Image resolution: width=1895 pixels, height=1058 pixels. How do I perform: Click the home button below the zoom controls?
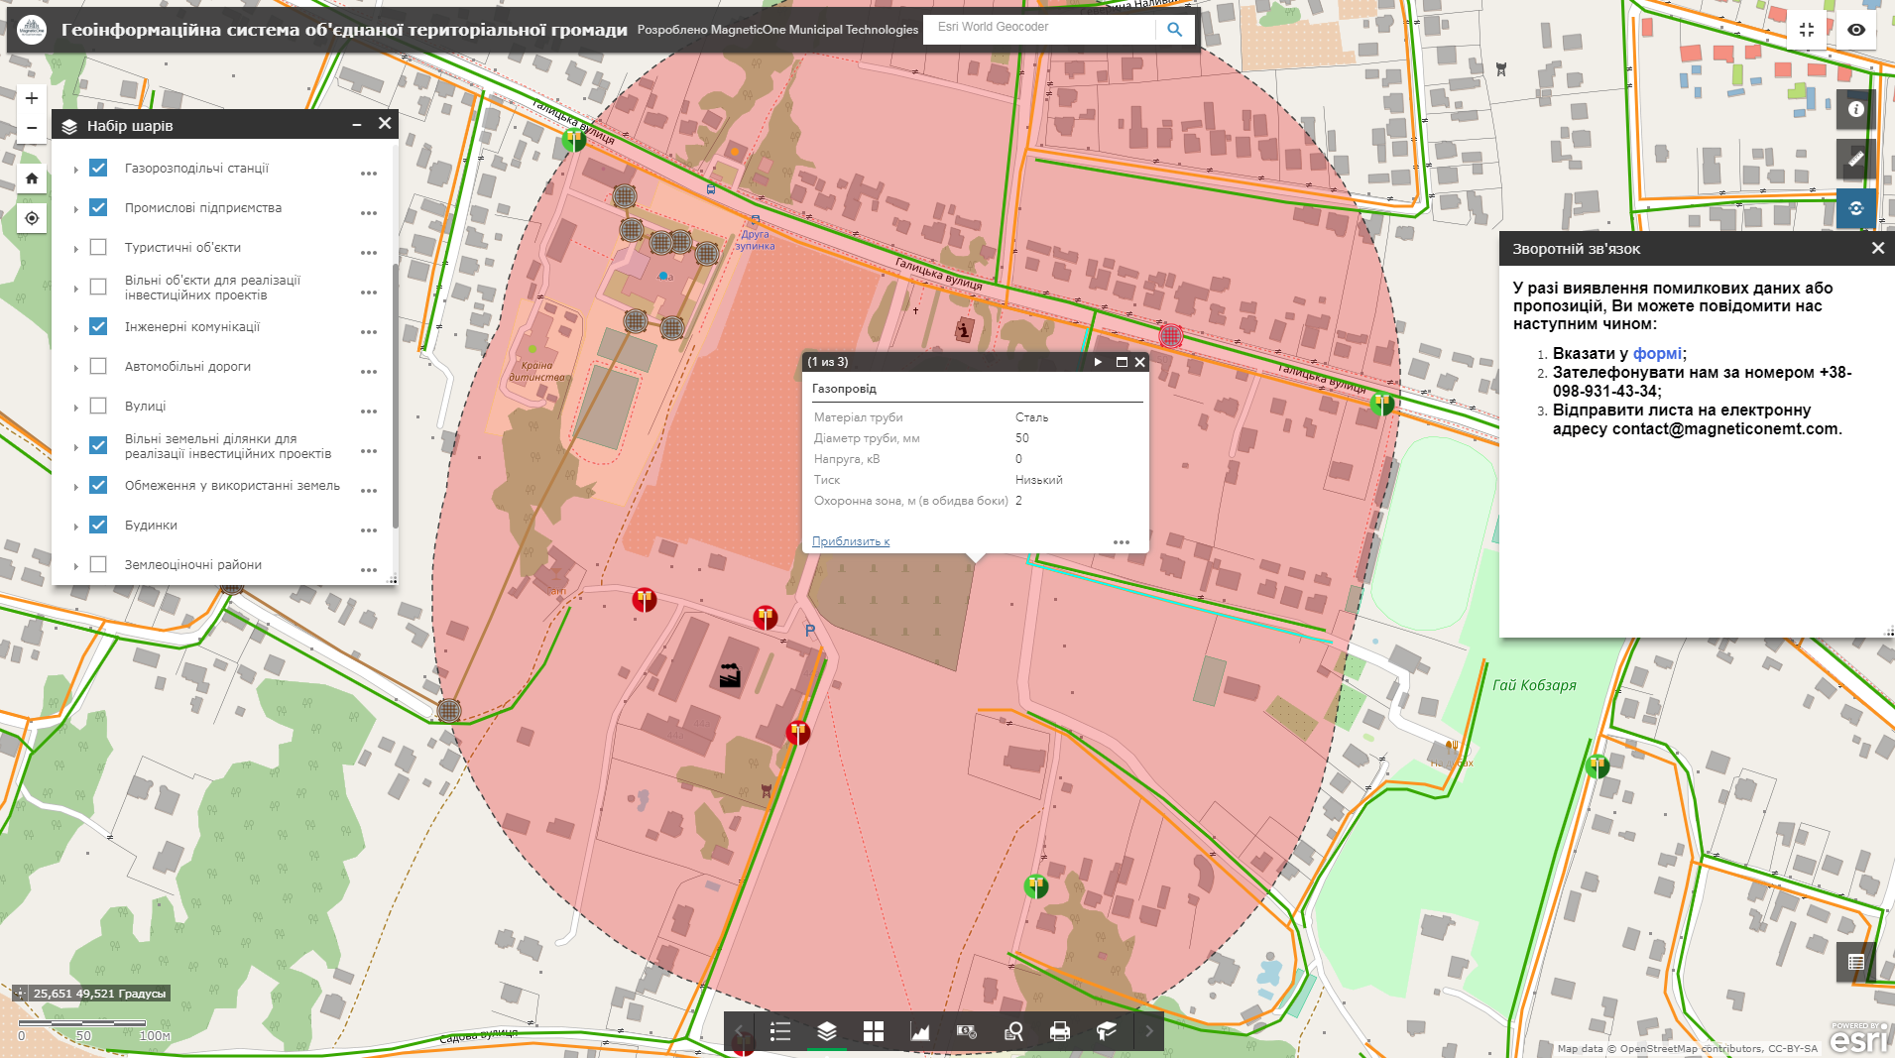pos(31,177)
